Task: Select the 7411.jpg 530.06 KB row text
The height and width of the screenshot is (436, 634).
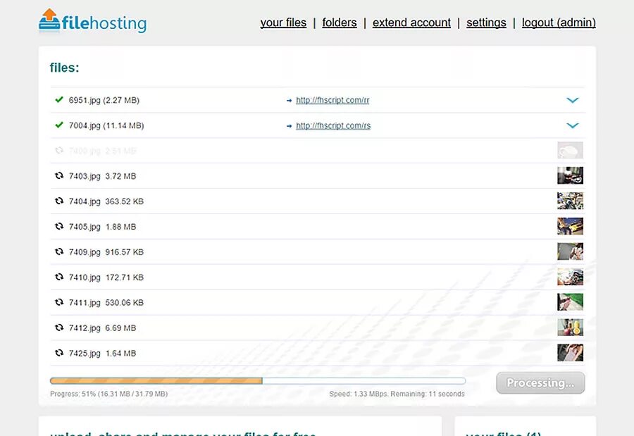Action: [106, 303]
